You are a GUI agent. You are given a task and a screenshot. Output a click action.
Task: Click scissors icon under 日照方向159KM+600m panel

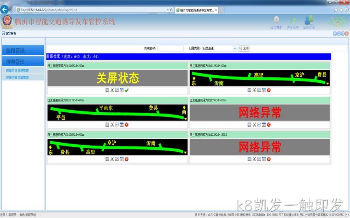(112, 159)
